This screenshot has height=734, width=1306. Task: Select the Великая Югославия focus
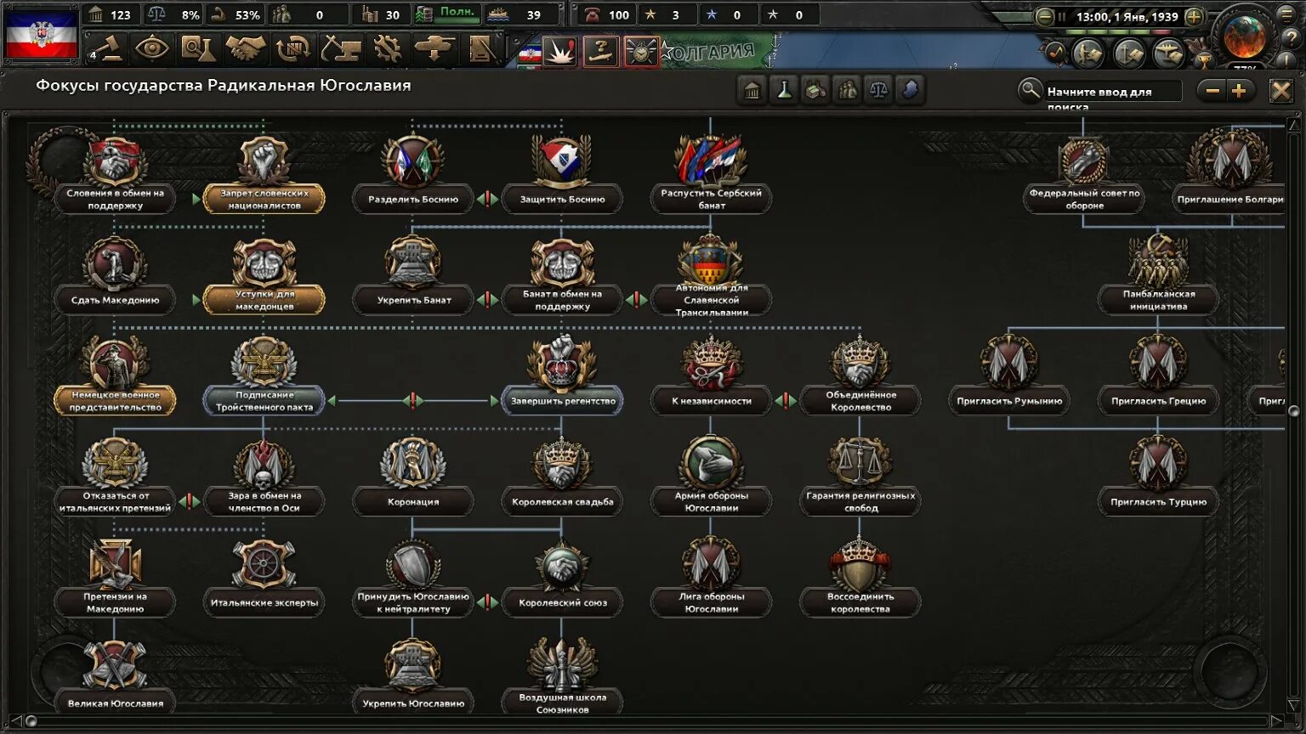pyautogui.click(x=115, y=703)
